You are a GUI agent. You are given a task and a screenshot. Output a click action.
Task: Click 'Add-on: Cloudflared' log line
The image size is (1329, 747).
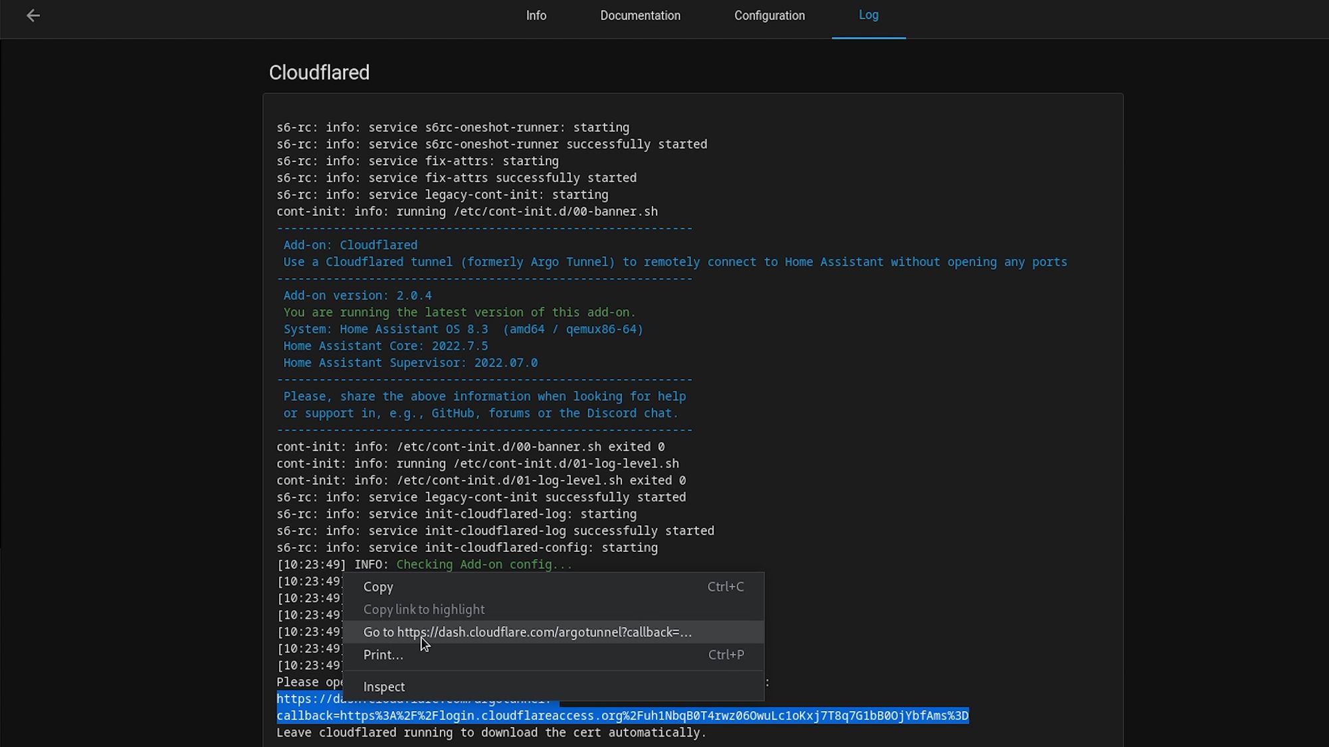(x=350, y=245)
